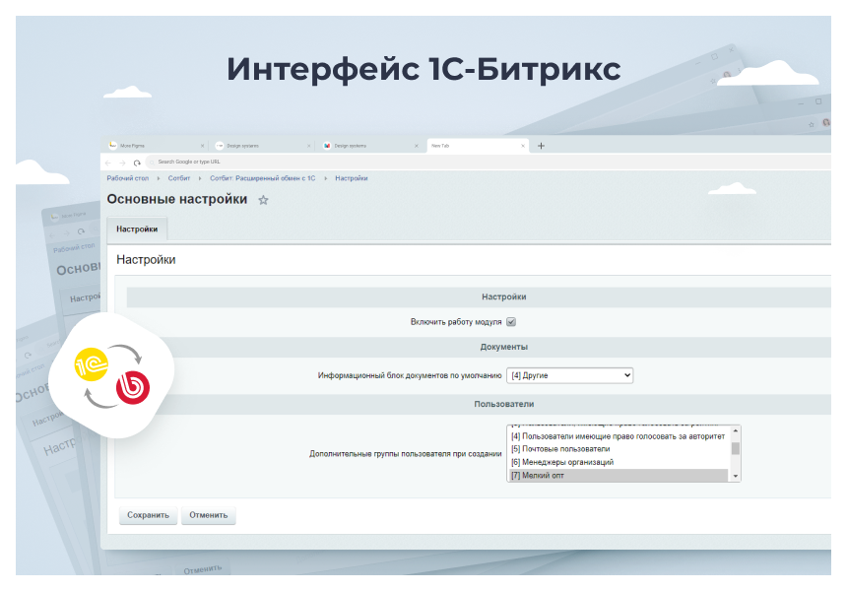The height and width of the screenshot is (591, 847).
Task: Switch to the Настройки tab
Action: click(x=139, y=228)
